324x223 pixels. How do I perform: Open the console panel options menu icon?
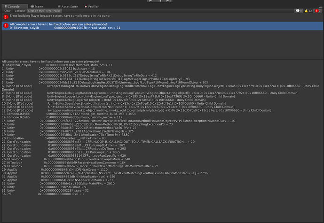click(321, 7)
